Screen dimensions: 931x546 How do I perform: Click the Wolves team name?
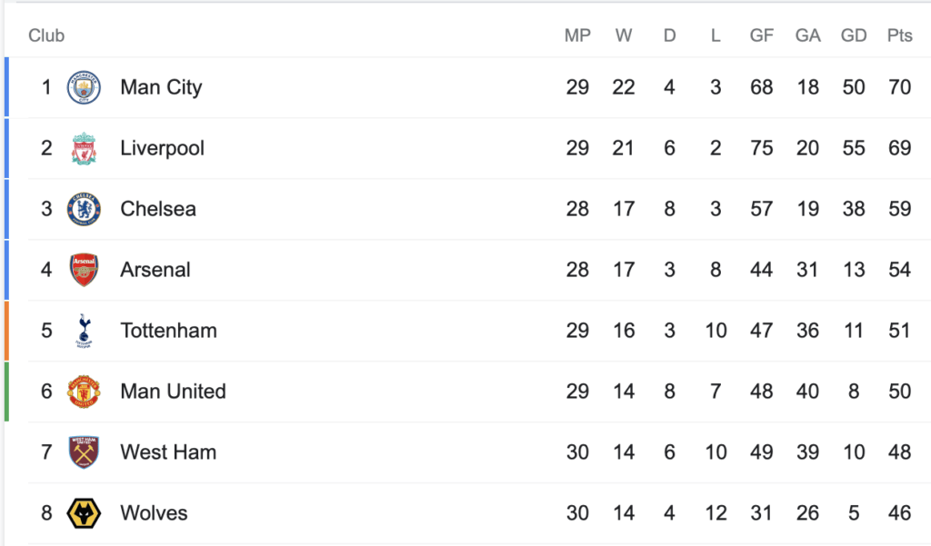[154, 512]
